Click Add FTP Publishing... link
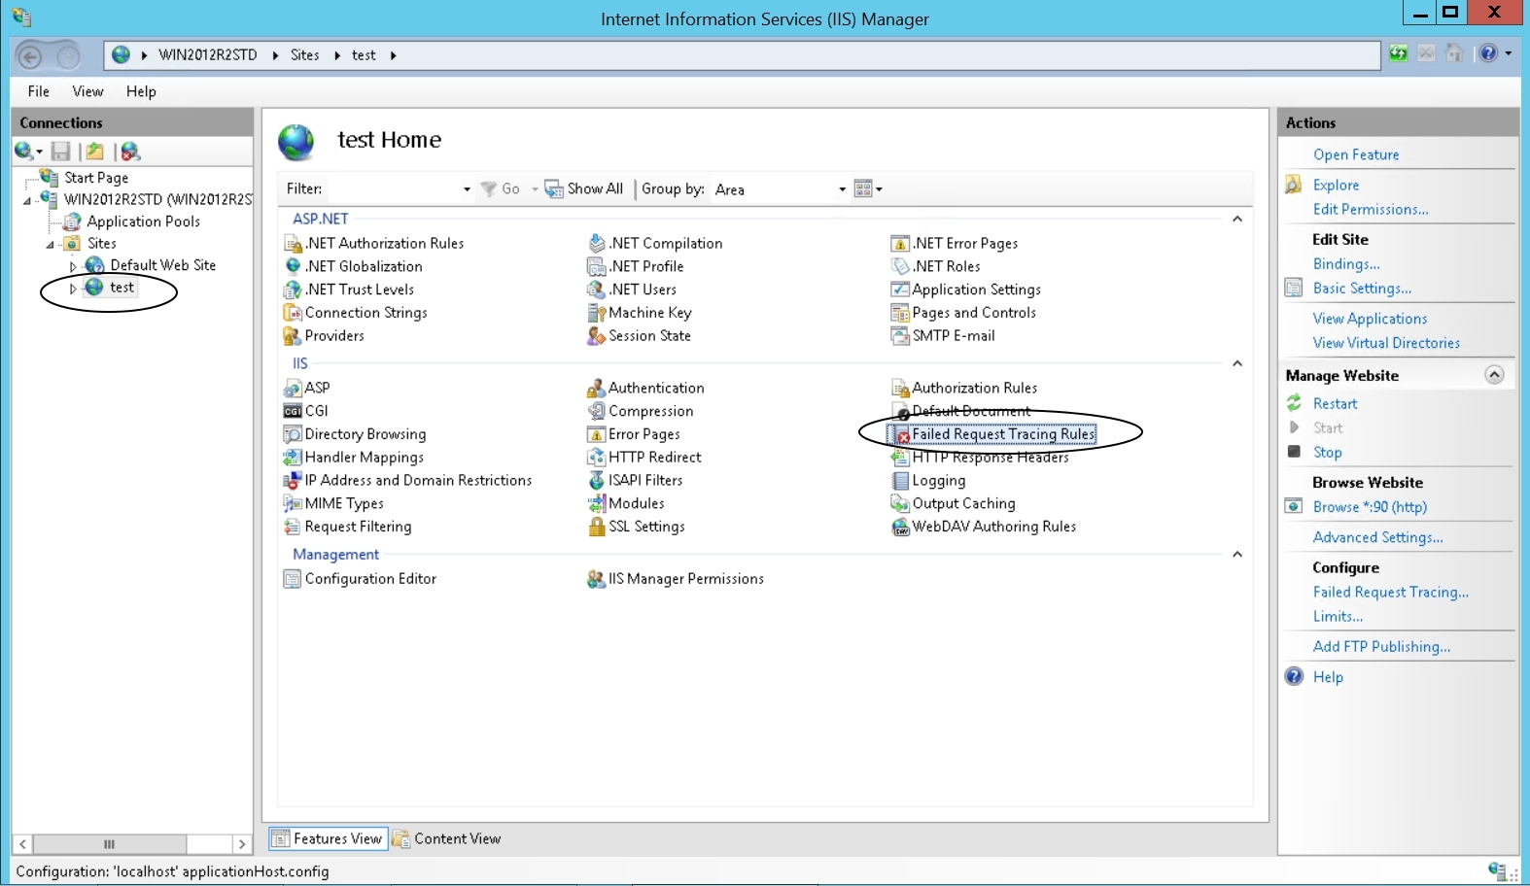1530x886 pixels. tap(1381, 647)
